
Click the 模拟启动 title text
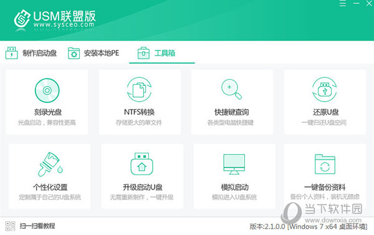point(235,187)
